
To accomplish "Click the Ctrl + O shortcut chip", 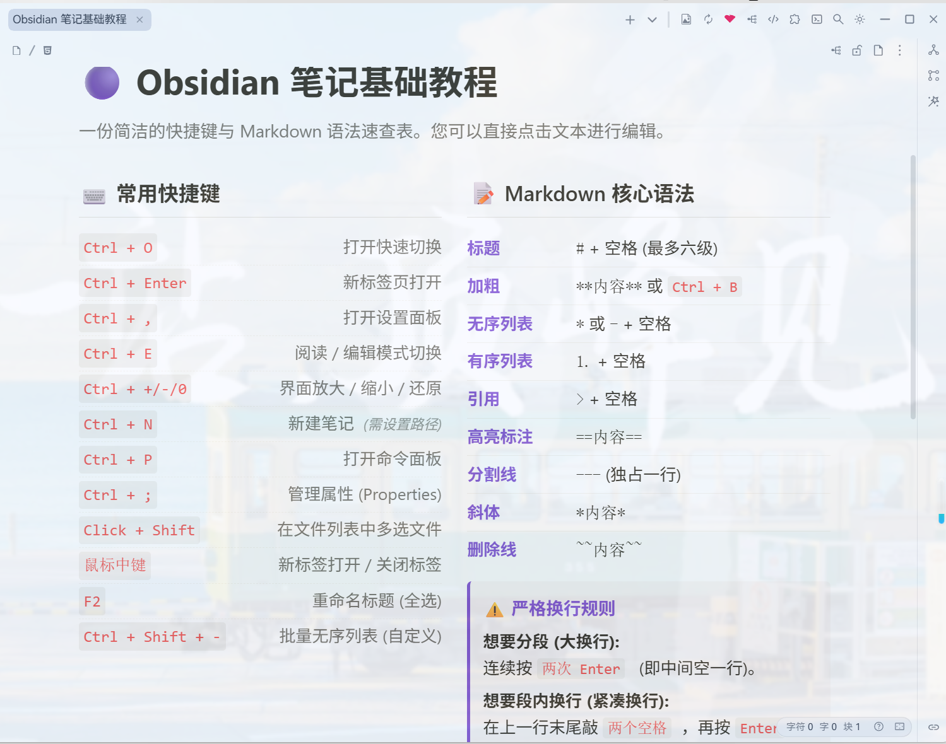I will click(118, 248).
